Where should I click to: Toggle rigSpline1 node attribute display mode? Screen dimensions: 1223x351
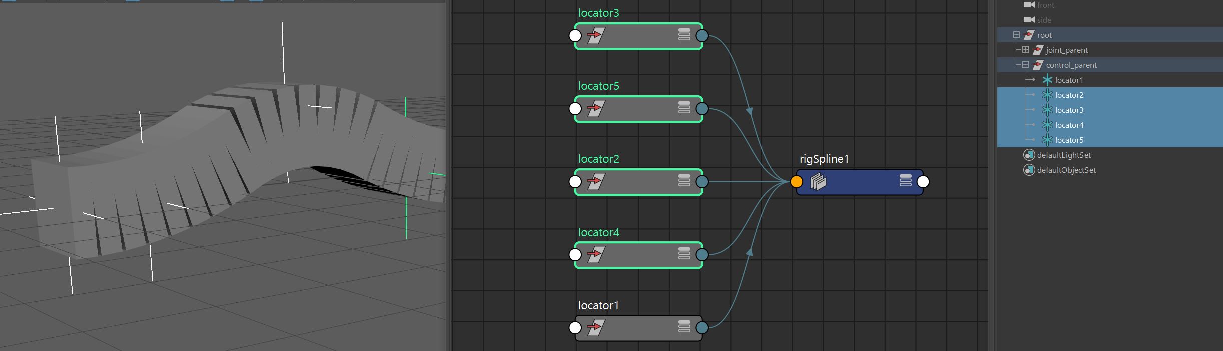tap(906, 180)
